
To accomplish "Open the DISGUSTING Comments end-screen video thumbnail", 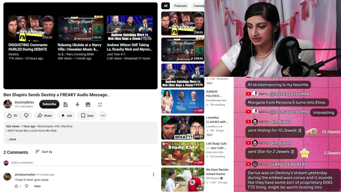I will pyautogui.click(x=31, y=28).
